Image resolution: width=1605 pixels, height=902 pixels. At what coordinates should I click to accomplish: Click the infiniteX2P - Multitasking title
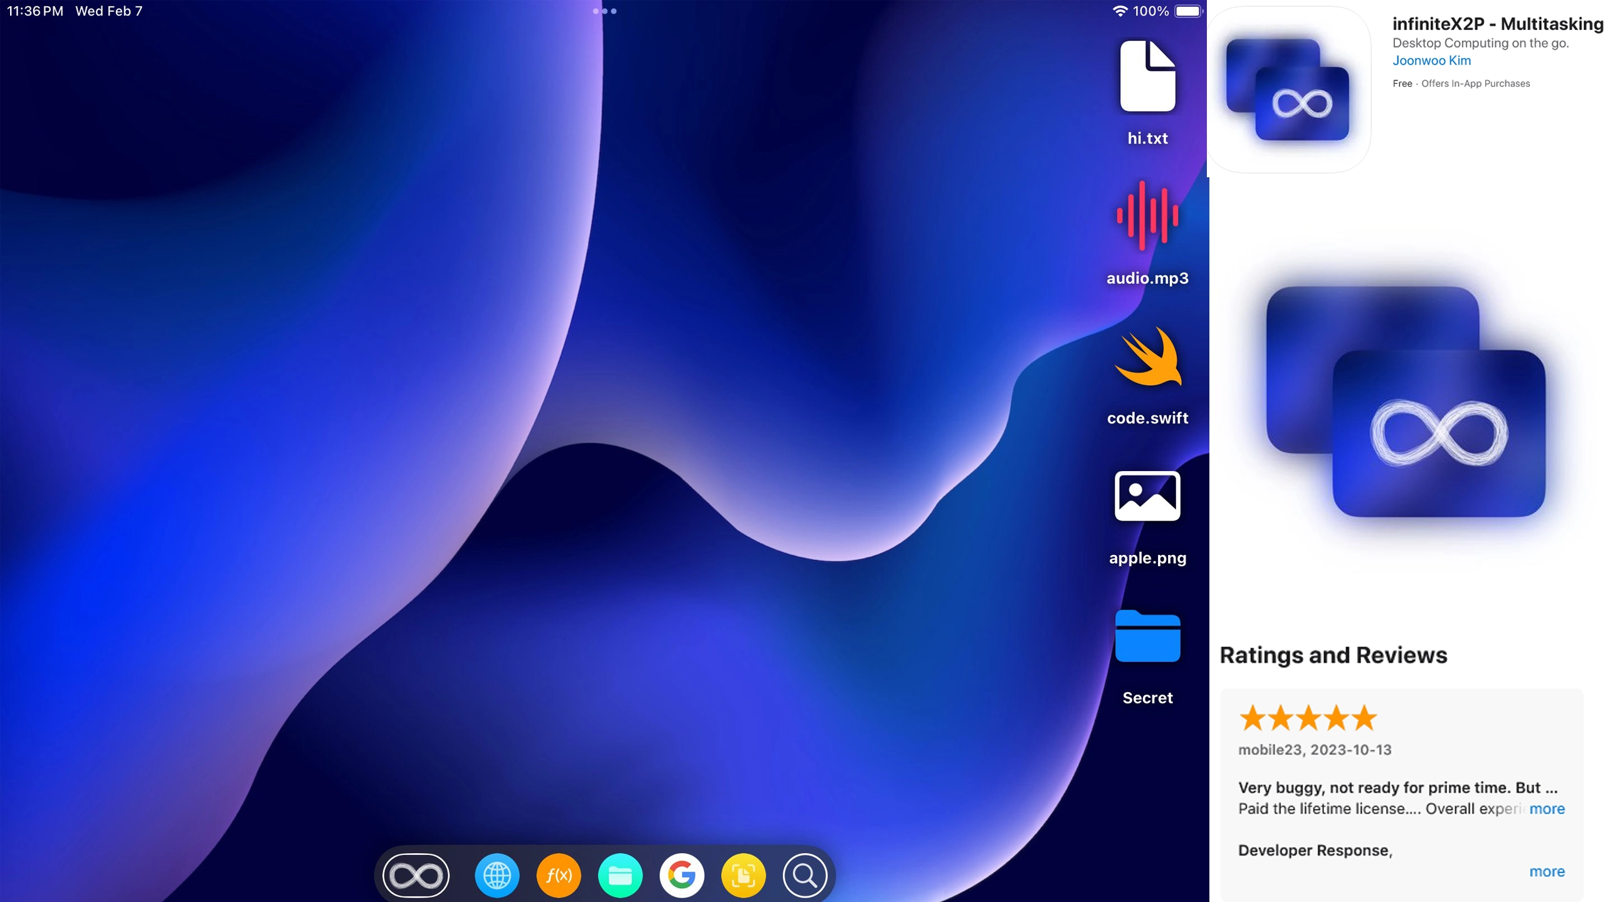(1498, 24)
